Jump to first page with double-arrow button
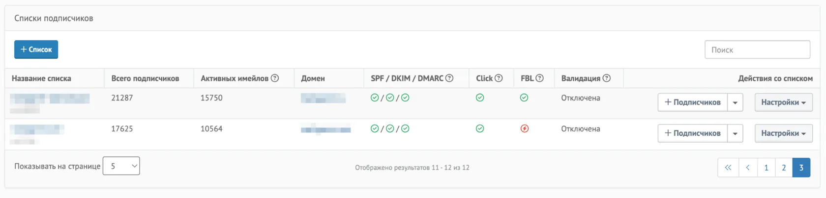The height and width of the screenshot is (198, 826). [x=728, y=168]
